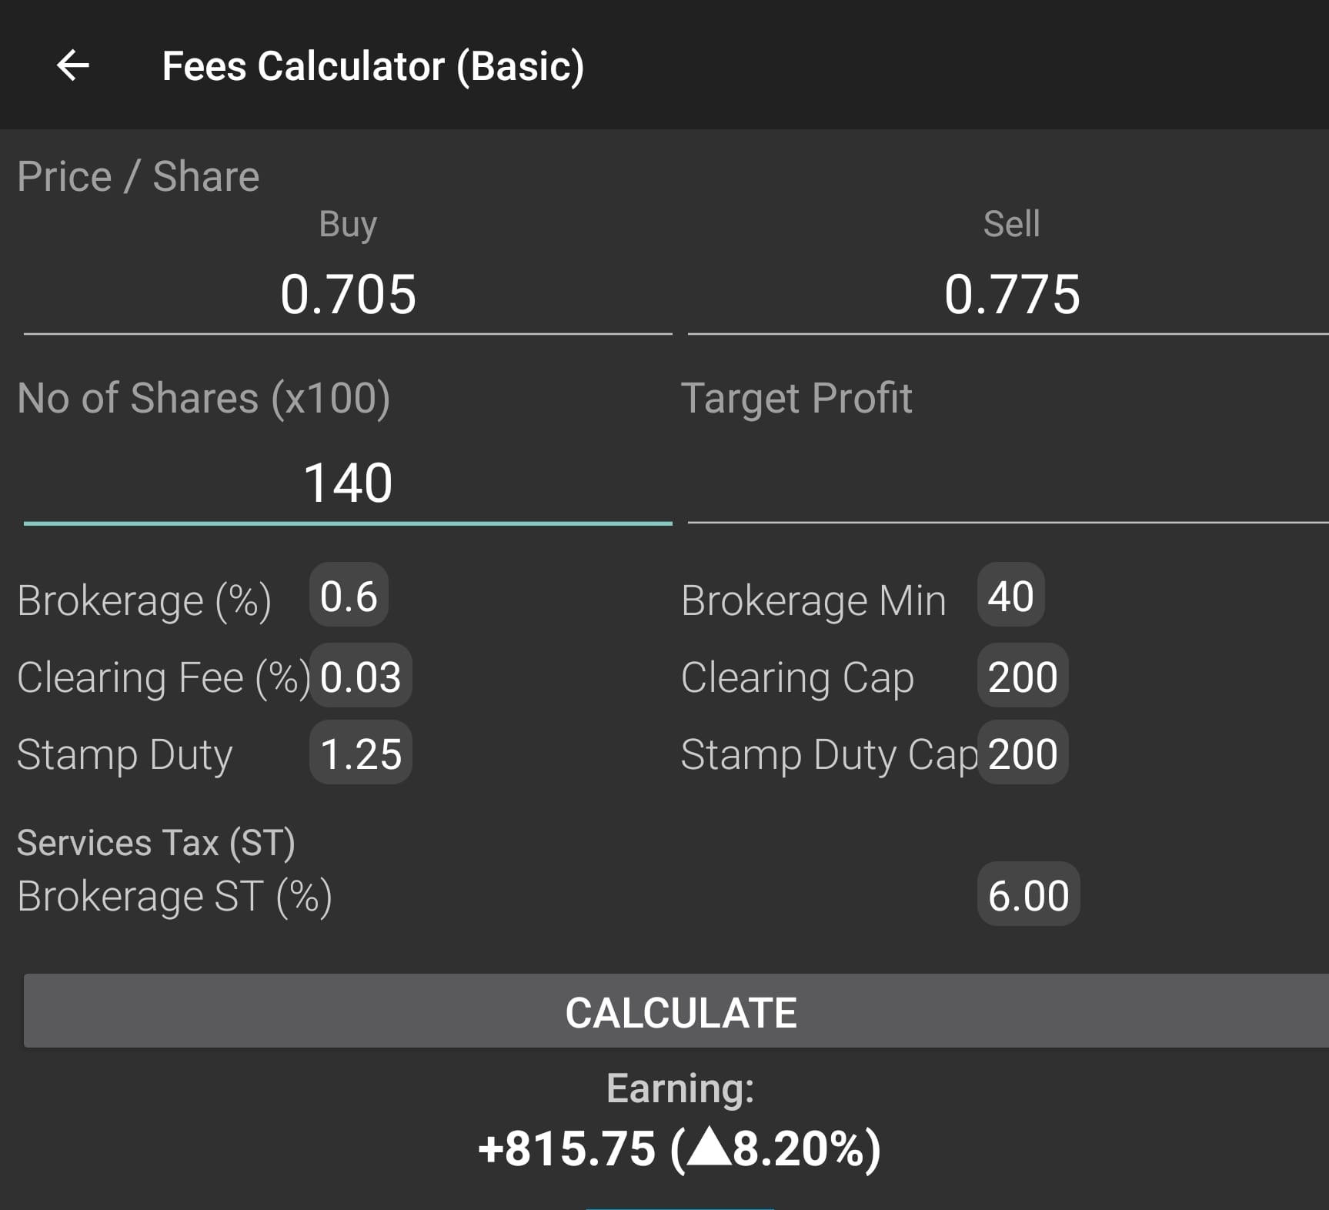
Task: Tap the Stamp Duty value 1.25
Action: pyautogui.click(x=360, y=754)
